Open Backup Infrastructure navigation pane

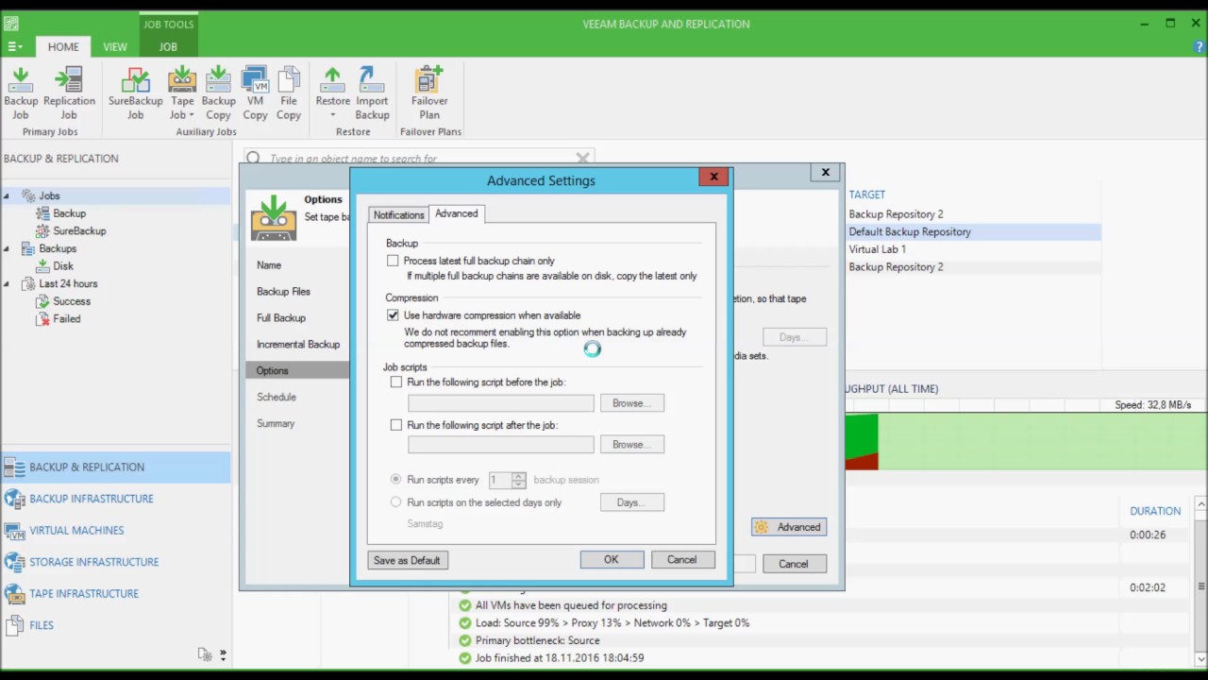point(115,499)
